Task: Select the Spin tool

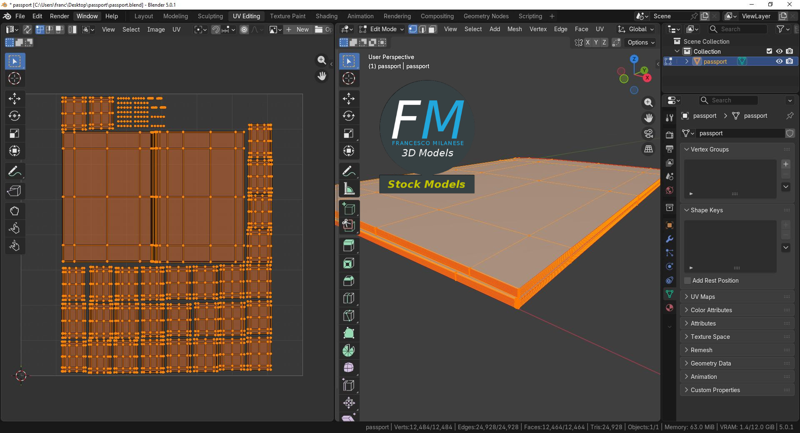Action: 349,351
